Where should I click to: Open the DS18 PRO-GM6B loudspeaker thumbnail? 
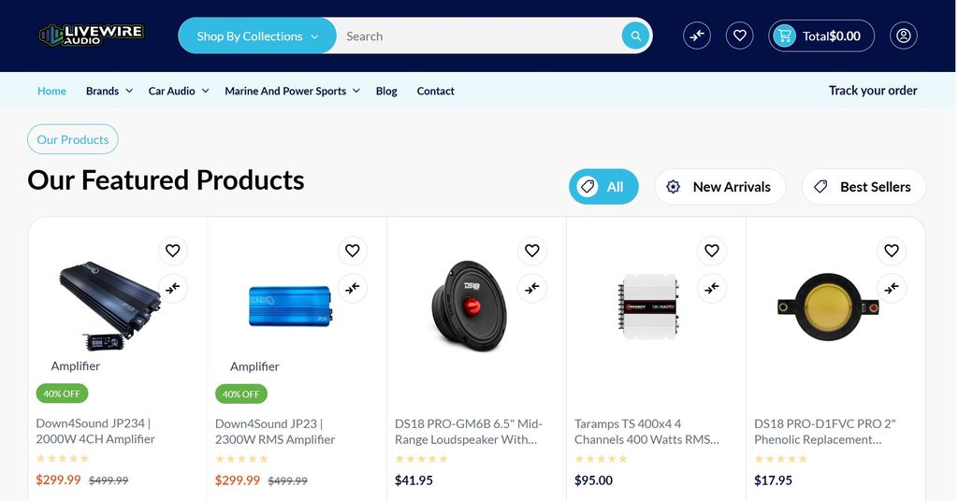(x=469, y=304)
